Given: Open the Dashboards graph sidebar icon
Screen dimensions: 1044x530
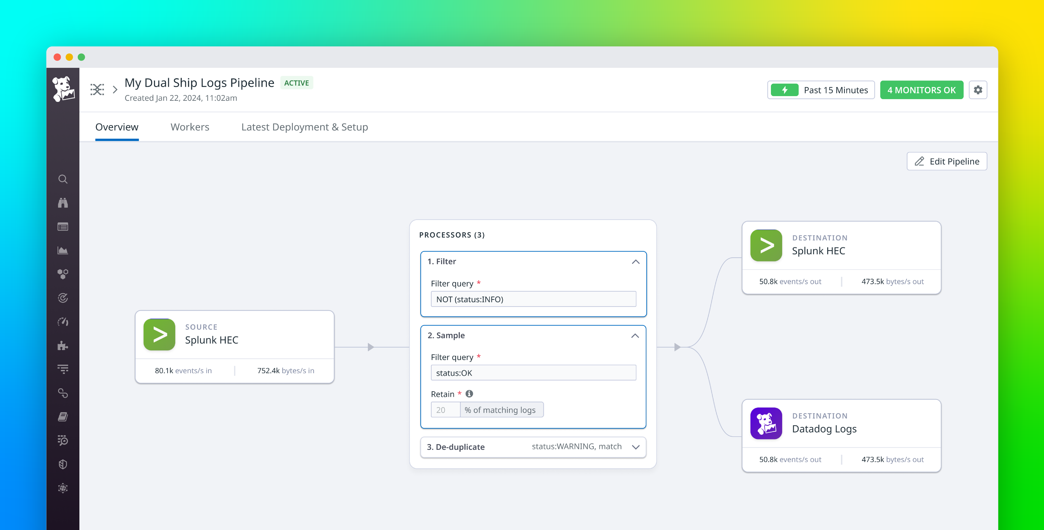Looking at the screenshot, I should coord(63,250).
